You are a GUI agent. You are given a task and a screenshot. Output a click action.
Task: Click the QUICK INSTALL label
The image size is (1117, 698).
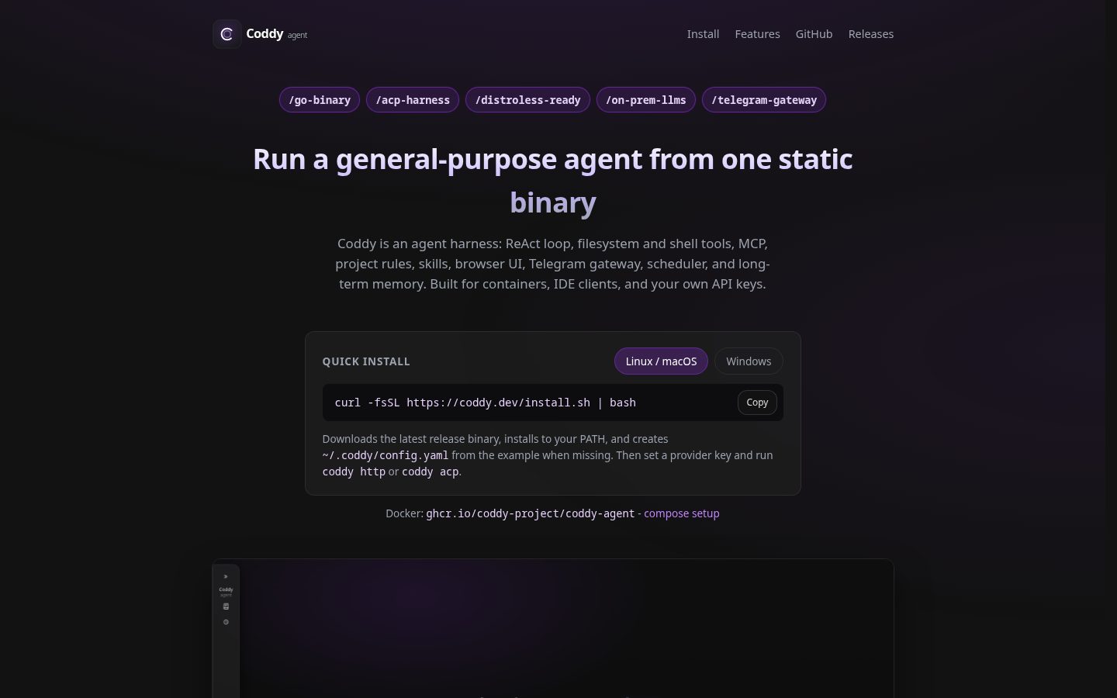tap(366, 361)
